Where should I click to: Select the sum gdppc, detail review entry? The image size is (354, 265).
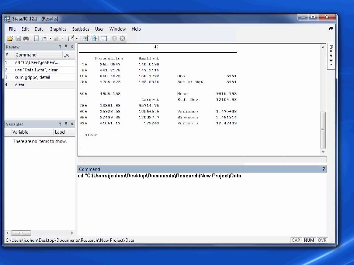(x=40, y=77)
